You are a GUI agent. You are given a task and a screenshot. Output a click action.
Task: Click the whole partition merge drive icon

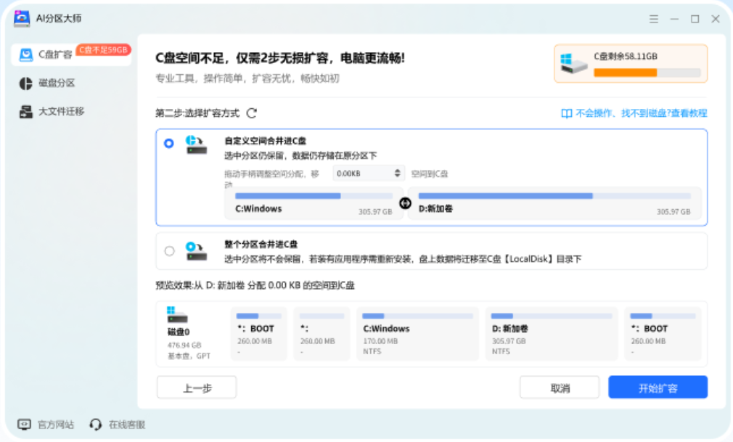tap(196, 251)
